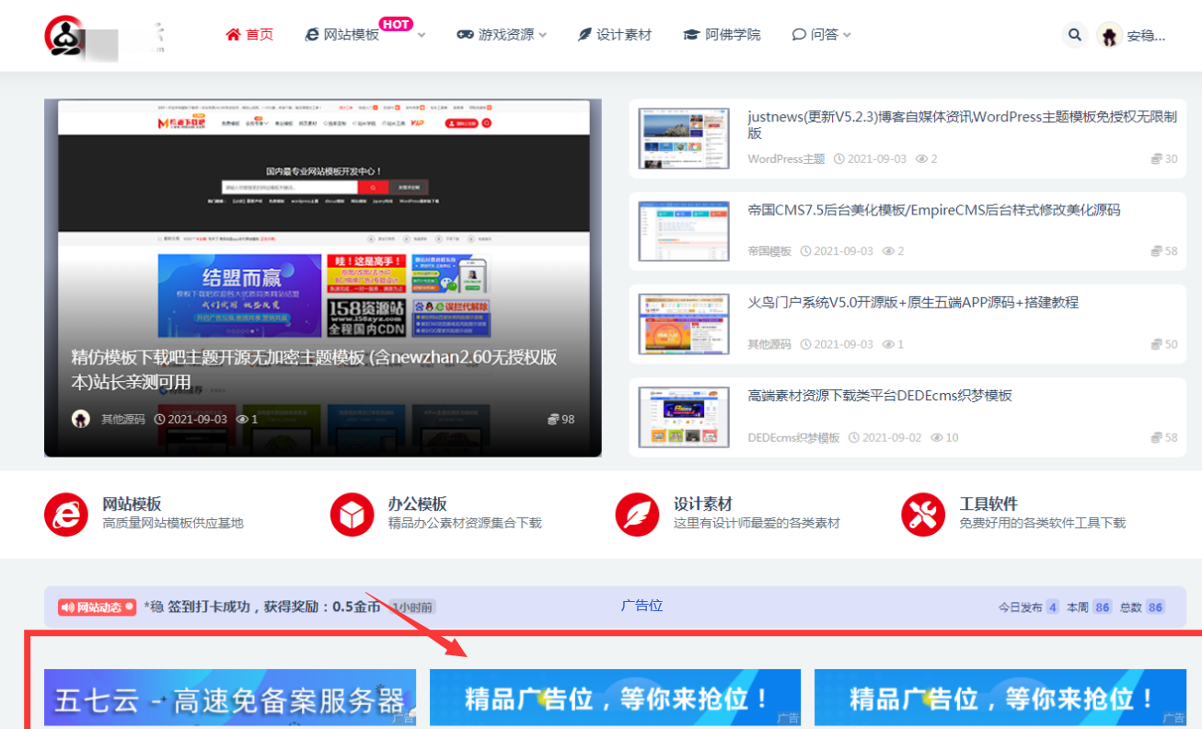Click the WordPress主题 category tag
Viewport: 1202px width, 729px height.
coord(787,159)
